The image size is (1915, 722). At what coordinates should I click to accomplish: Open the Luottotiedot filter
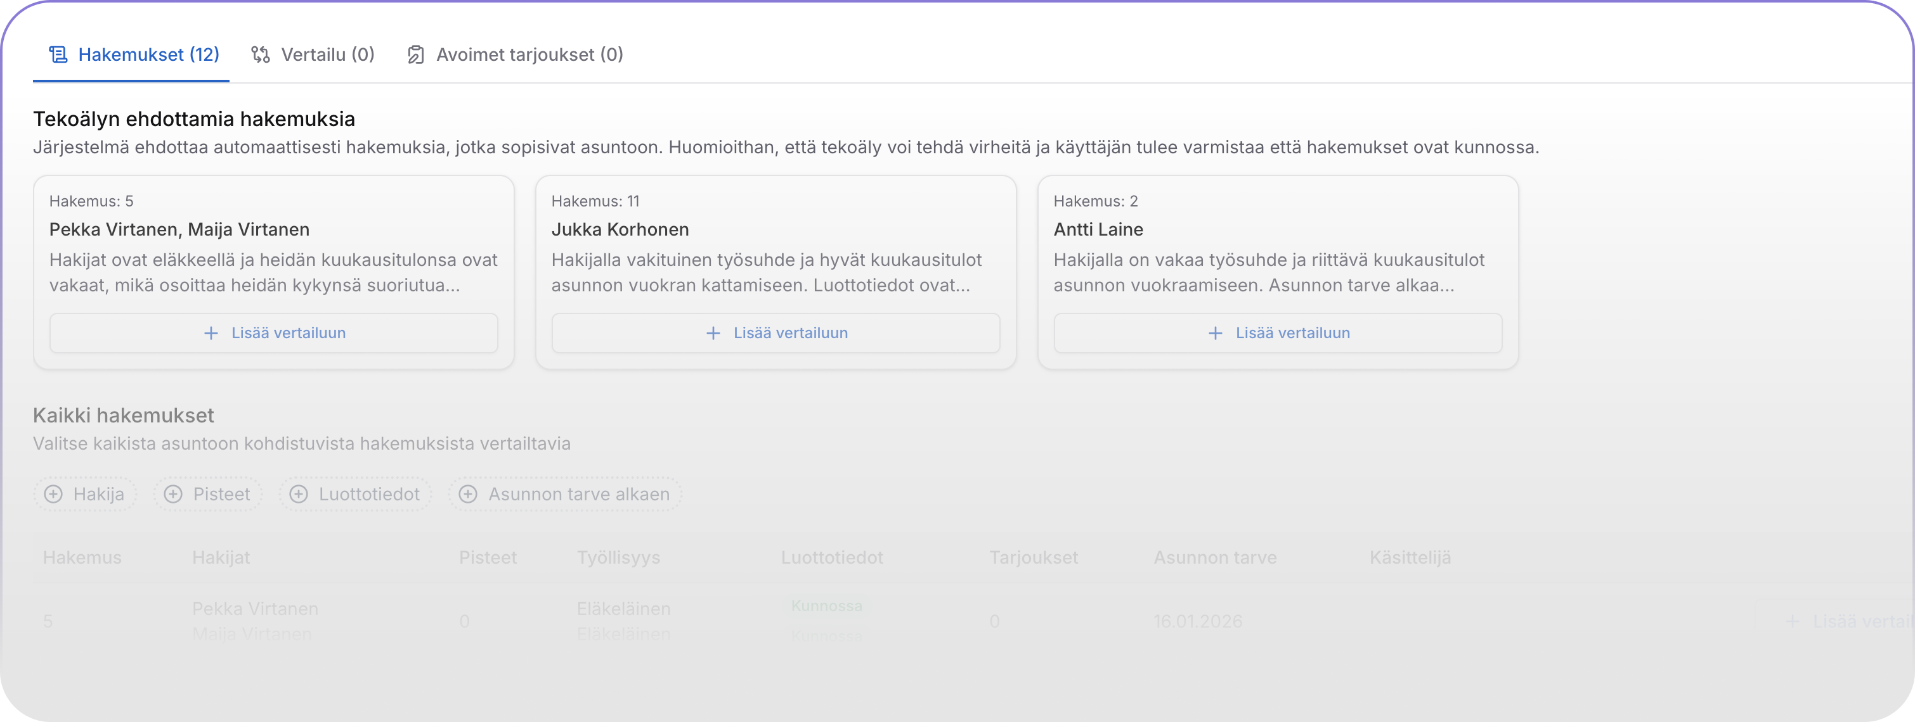click(x=355, y=495)
